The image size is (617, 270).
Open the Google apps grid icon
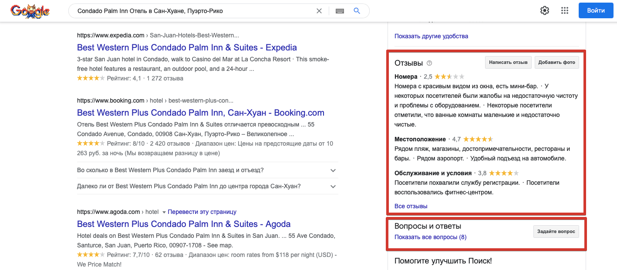(565, 11)
